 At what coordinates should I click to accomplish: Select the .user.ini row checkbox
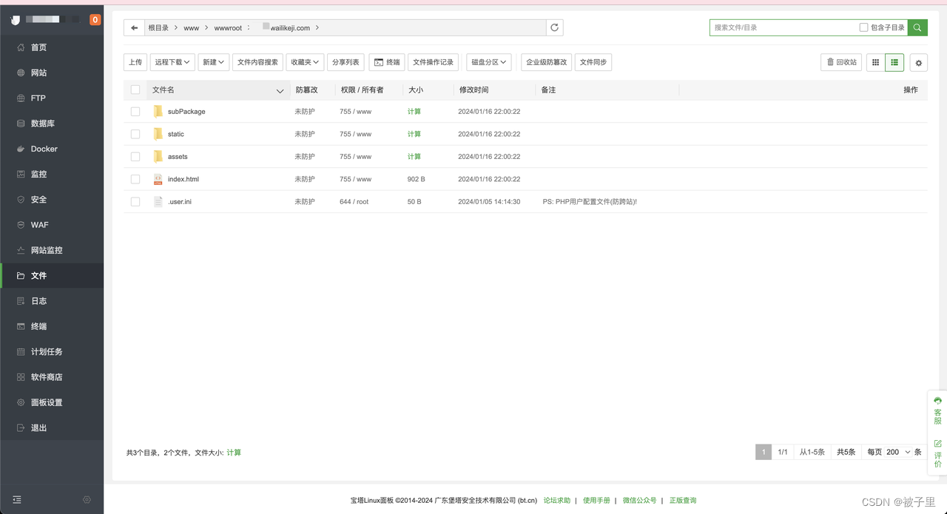[x=135, y=201]
